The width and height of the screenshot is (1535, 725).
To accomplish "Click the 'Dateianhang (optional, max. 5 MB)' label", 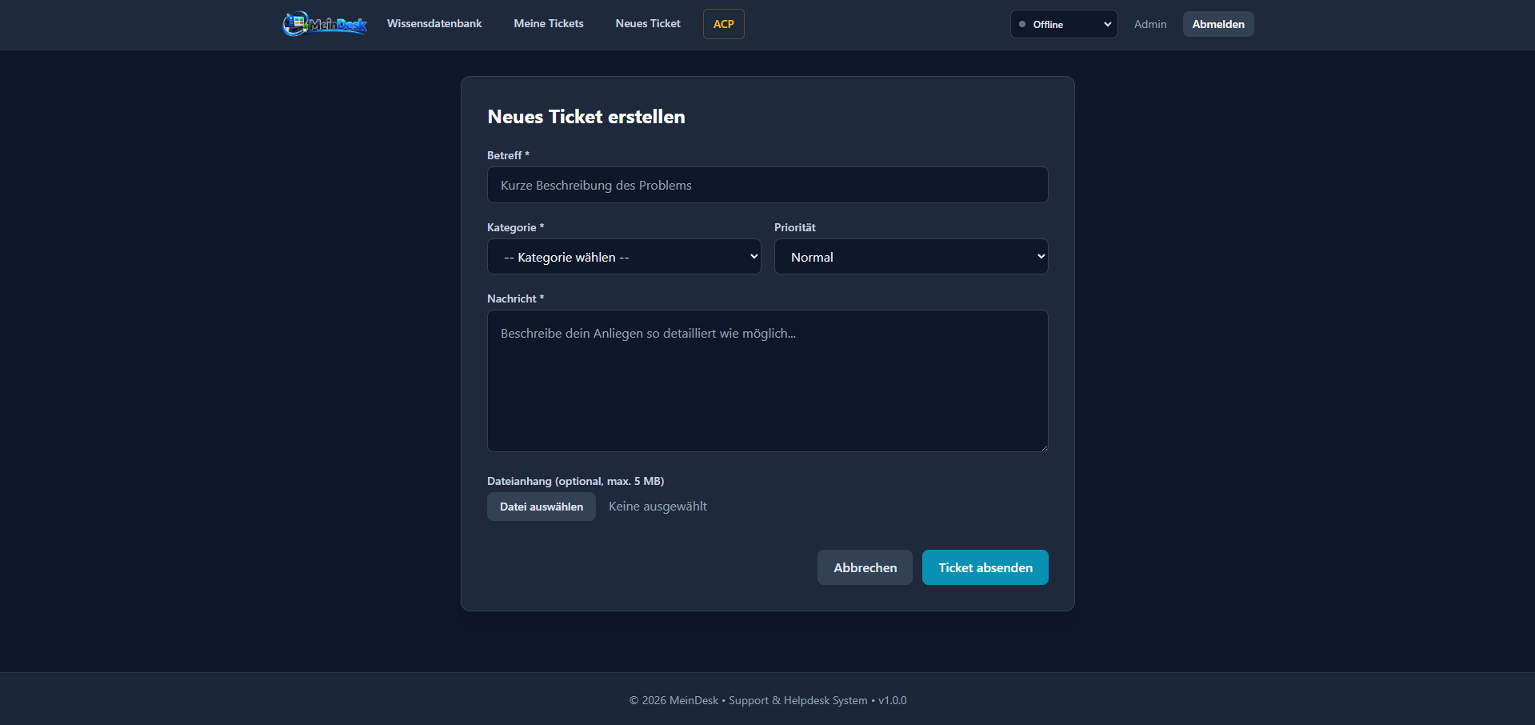I will pyautogui.click(x=576, y=481).
